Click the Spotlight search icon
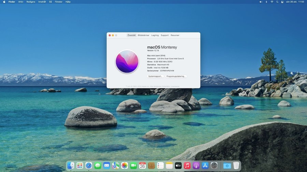The image size is (307, 172). 277,2
